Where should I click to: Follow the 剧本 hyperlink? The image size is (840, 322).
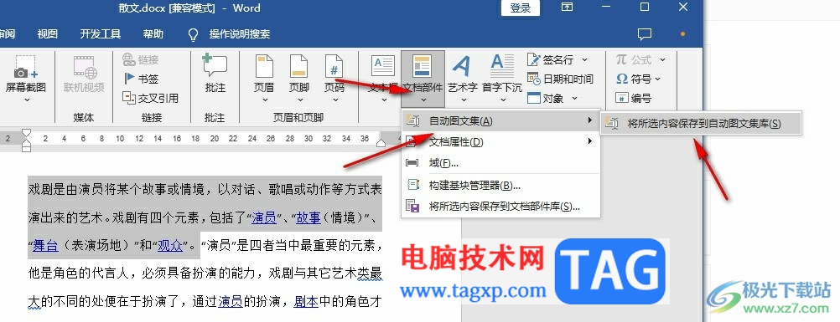306,302
